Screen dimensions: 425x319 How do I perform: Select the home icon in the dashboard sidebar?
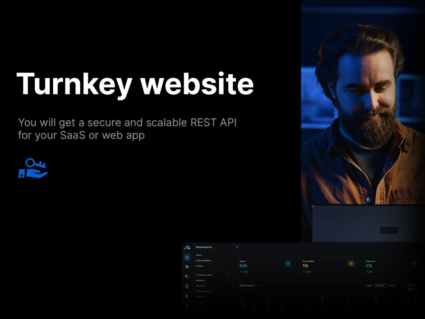pos(187,257)
